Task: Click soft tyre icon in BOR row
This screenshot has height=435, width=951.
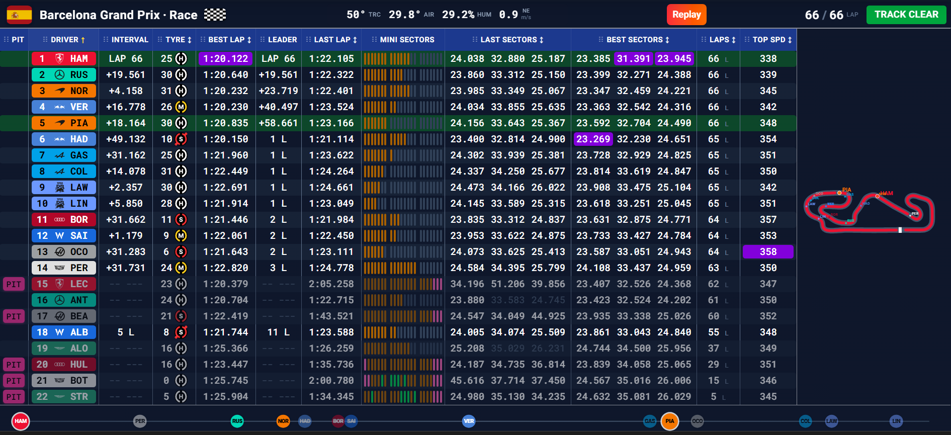Action: click(x=181, y=220)
